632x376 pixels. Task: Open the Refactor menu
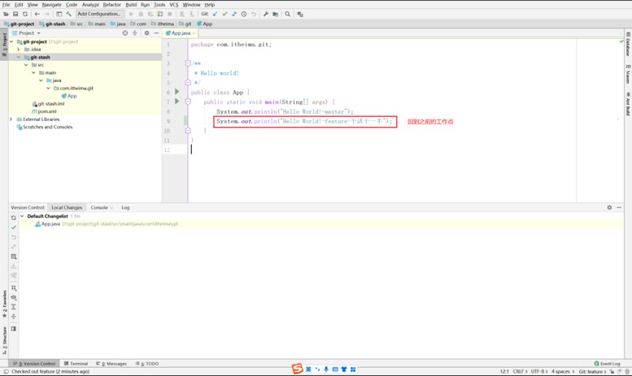(111, 5)
